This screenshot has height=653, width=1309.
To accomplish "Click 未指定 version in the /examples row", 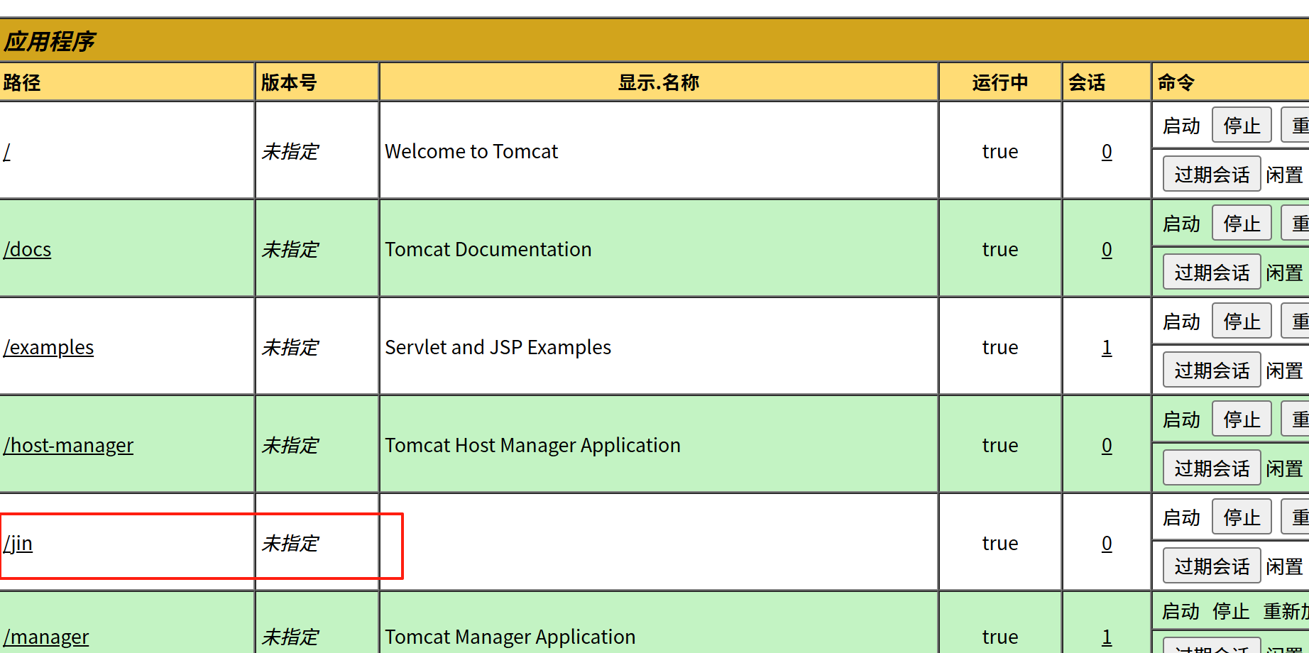I will coord(290,348).
